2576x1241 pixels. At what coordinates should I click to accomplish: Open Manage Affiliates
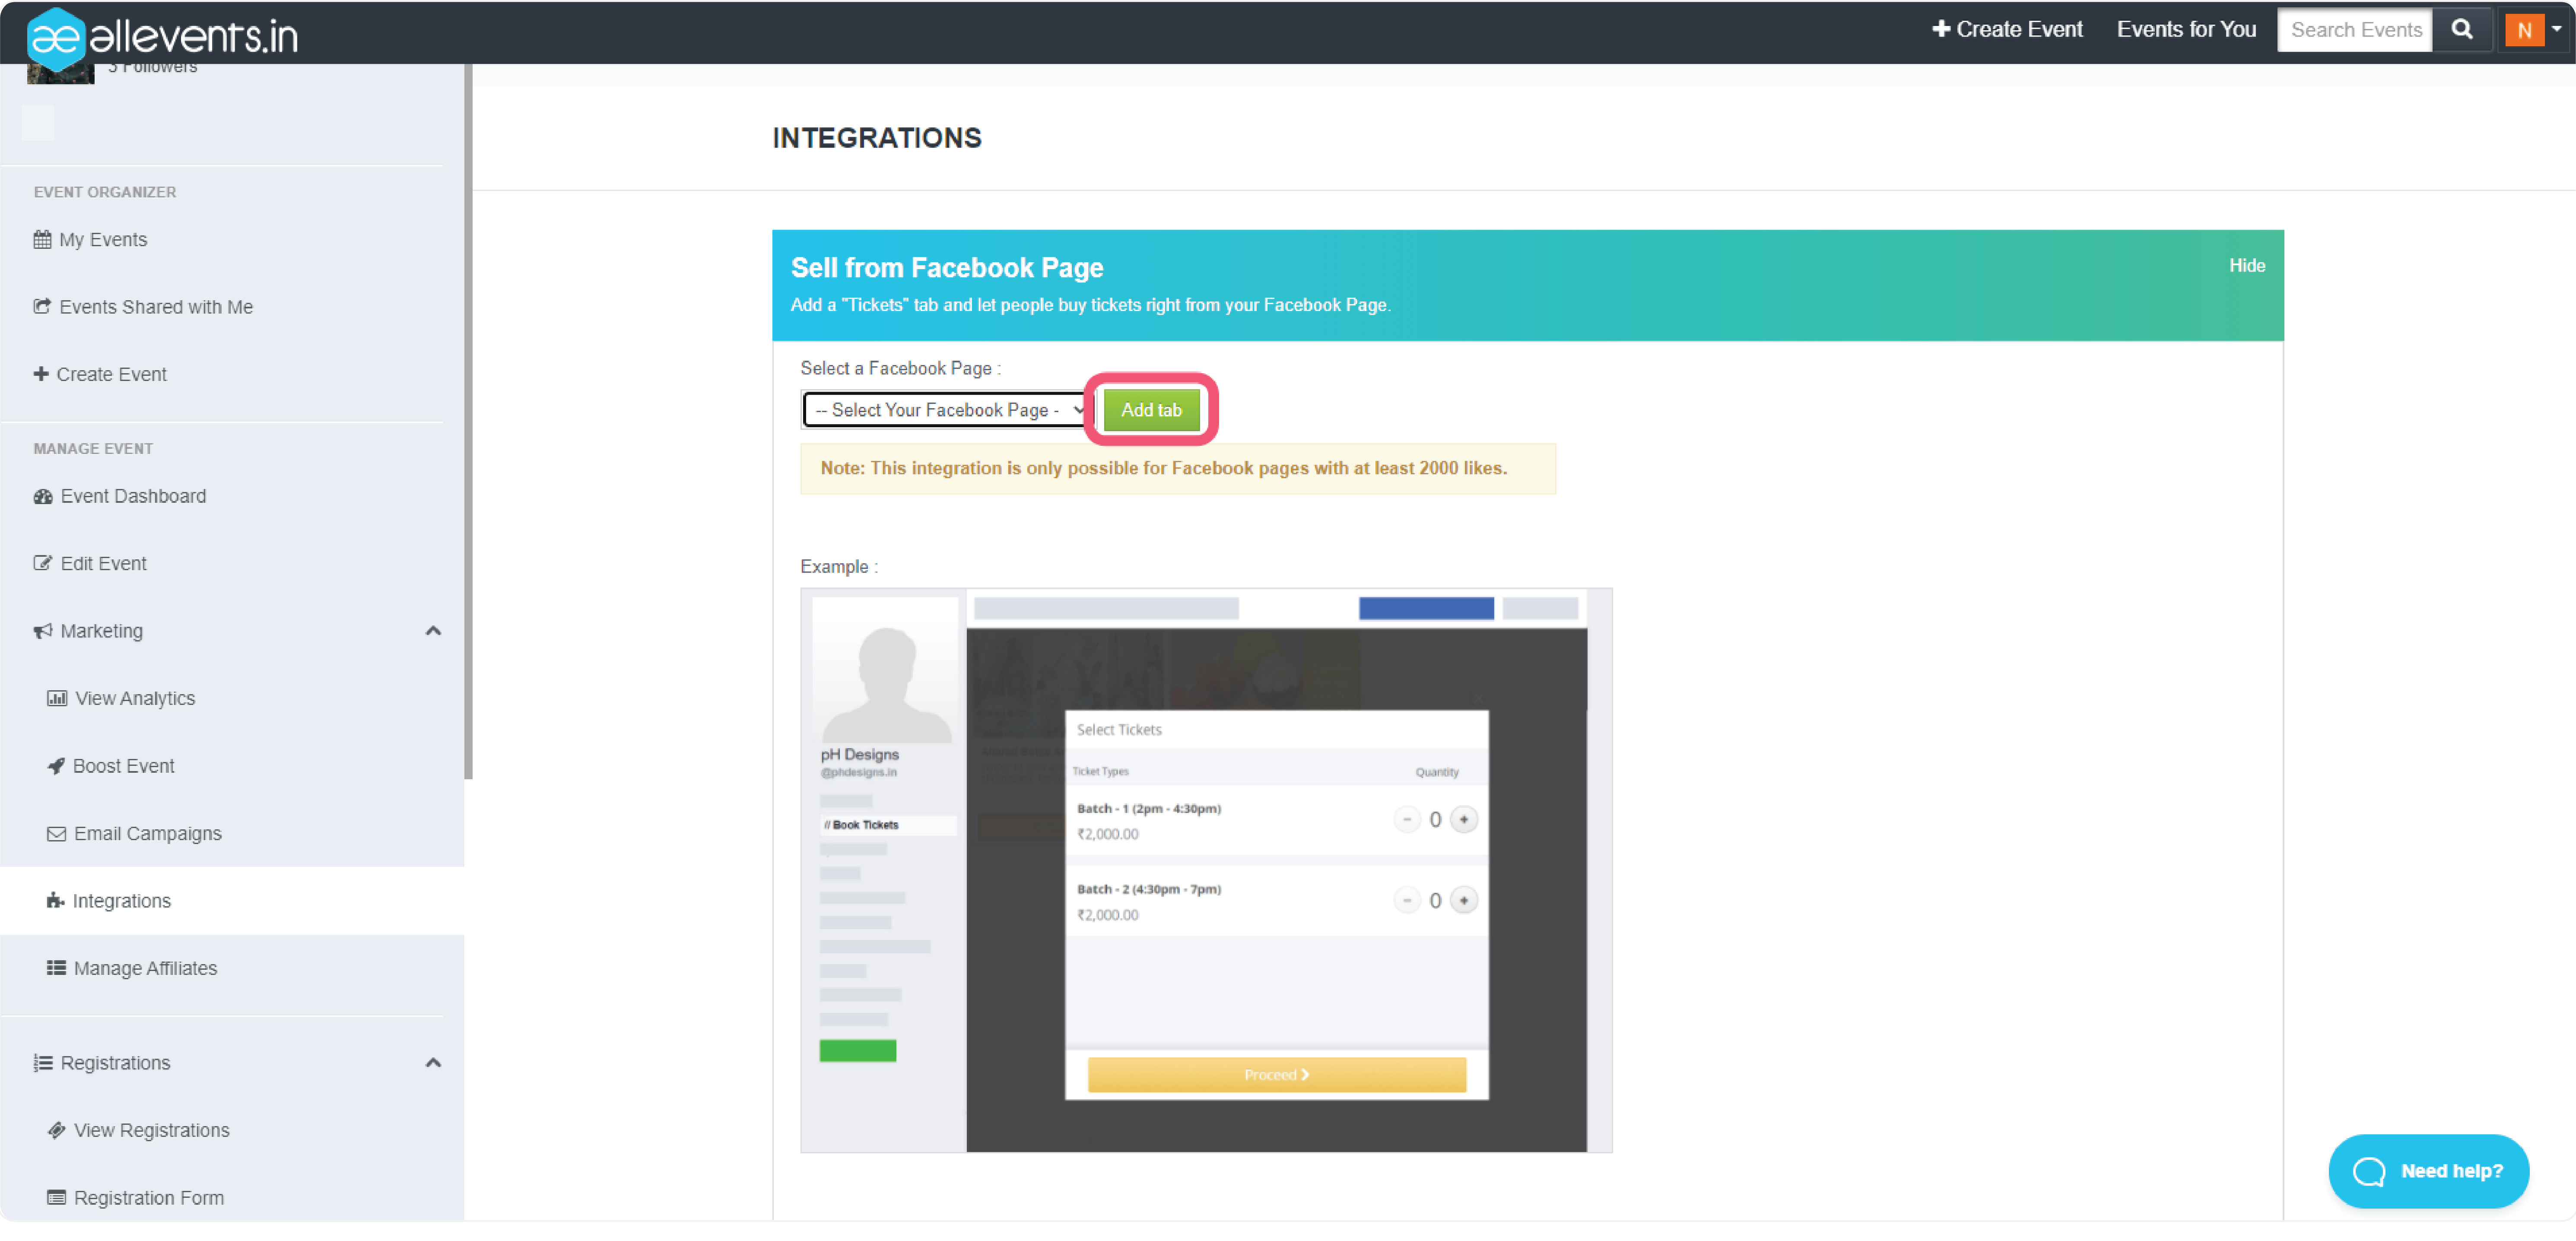pos(145,968)
